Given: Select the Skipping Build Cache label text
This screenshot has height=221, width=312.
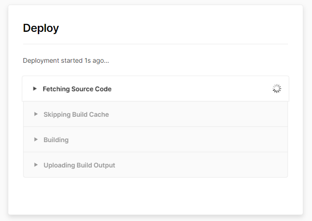Looking at the screenshot, I should click(x=76, y=114).
